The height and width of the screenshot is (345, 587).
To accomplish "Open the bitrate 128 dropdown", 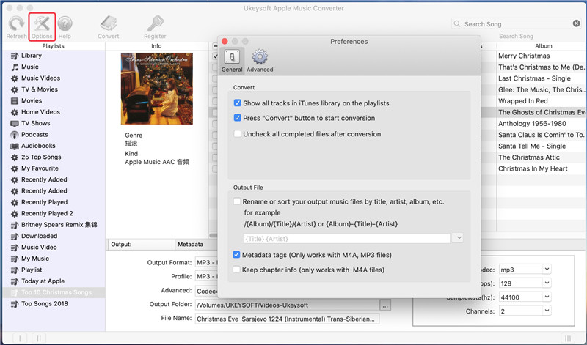I will pyautogui.click(x=547, y=283).
